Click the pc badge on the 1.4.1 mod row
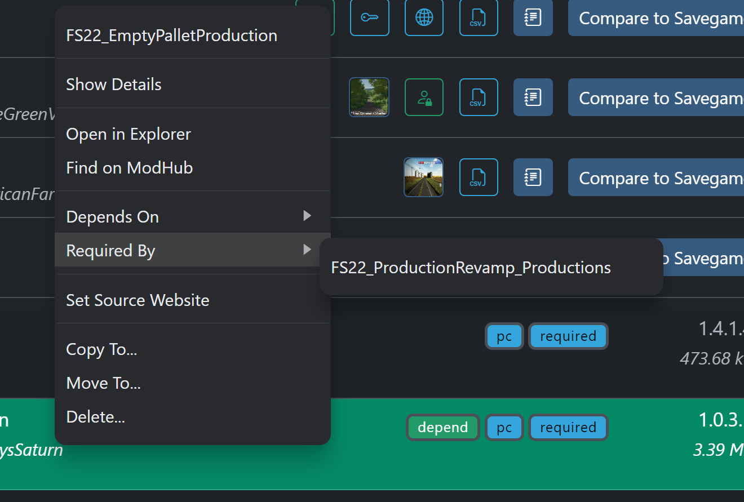 tap(504, 336)
